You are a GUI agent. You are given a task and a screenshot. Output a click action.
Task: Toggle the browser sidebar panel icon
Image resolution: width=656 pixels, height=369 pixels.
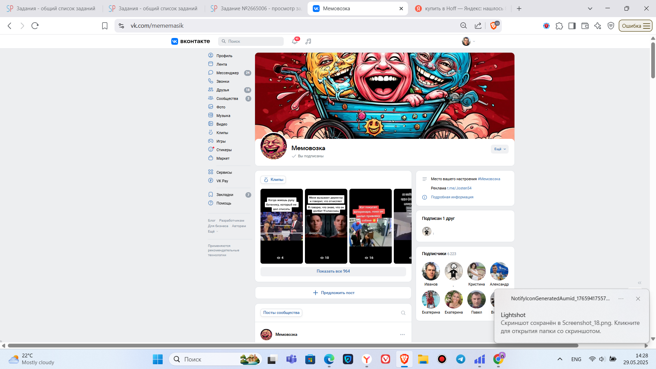point(572,26)
